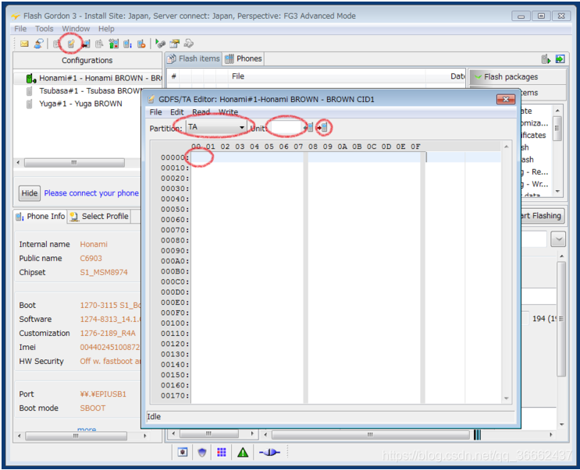Screen dimensions: 580x470
Task: Open the editor's Edit menu
Action: pos(177,112)
